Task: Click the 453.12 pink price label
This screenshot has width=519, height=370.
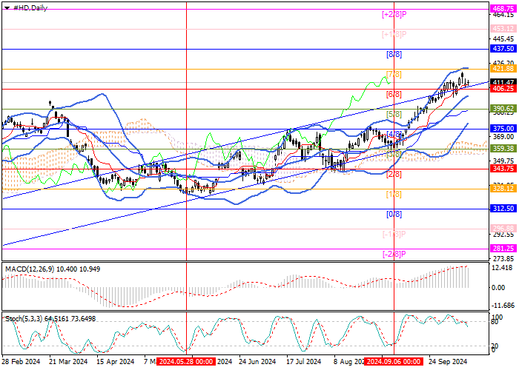Action: [503, 29]
